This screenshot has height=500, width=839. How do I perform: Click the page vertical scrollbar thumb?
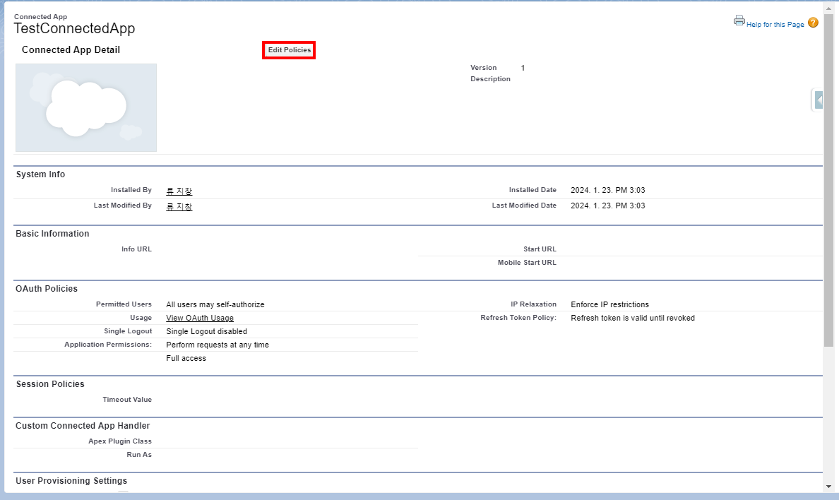pos(828,180)
